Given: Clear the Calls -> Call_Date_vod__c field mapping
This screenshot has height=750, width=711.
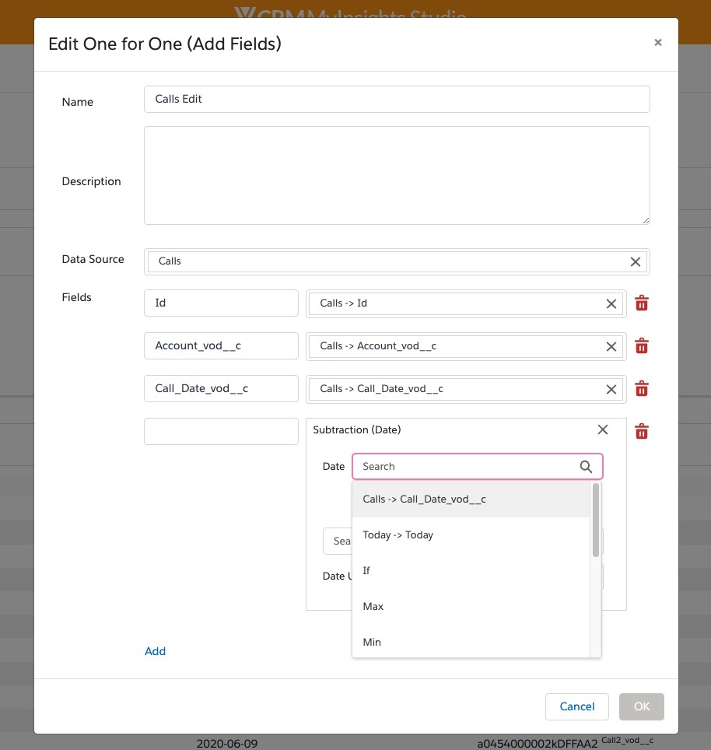Looking at the screenshot, I should 611,389.
